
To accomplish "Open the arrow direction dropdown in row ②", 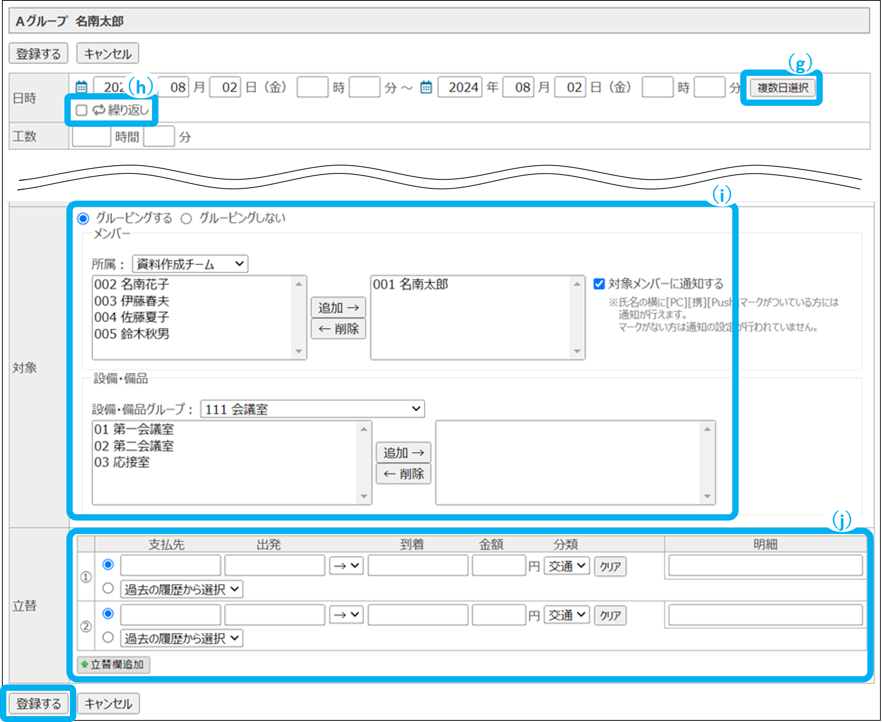I will click(346, 614).
